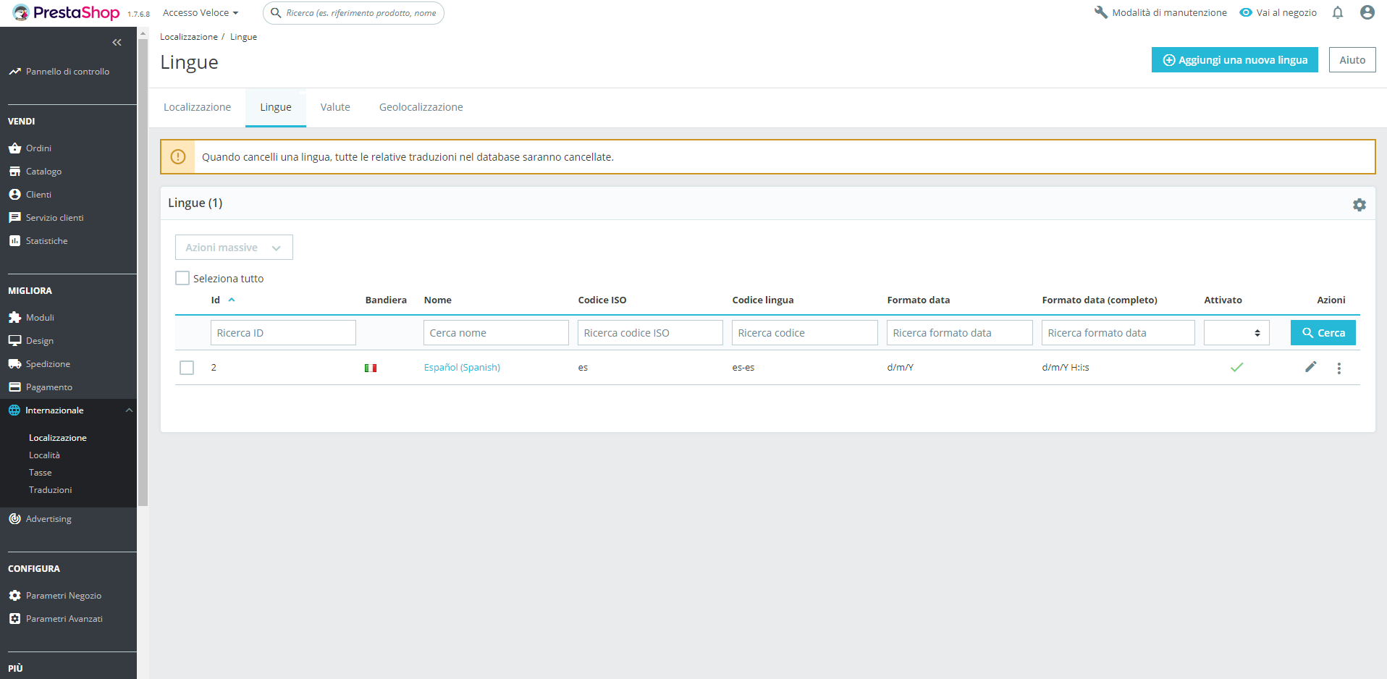Click the Ordini basket icon in sidebar
1387x679 pixels.
[14, 148]
